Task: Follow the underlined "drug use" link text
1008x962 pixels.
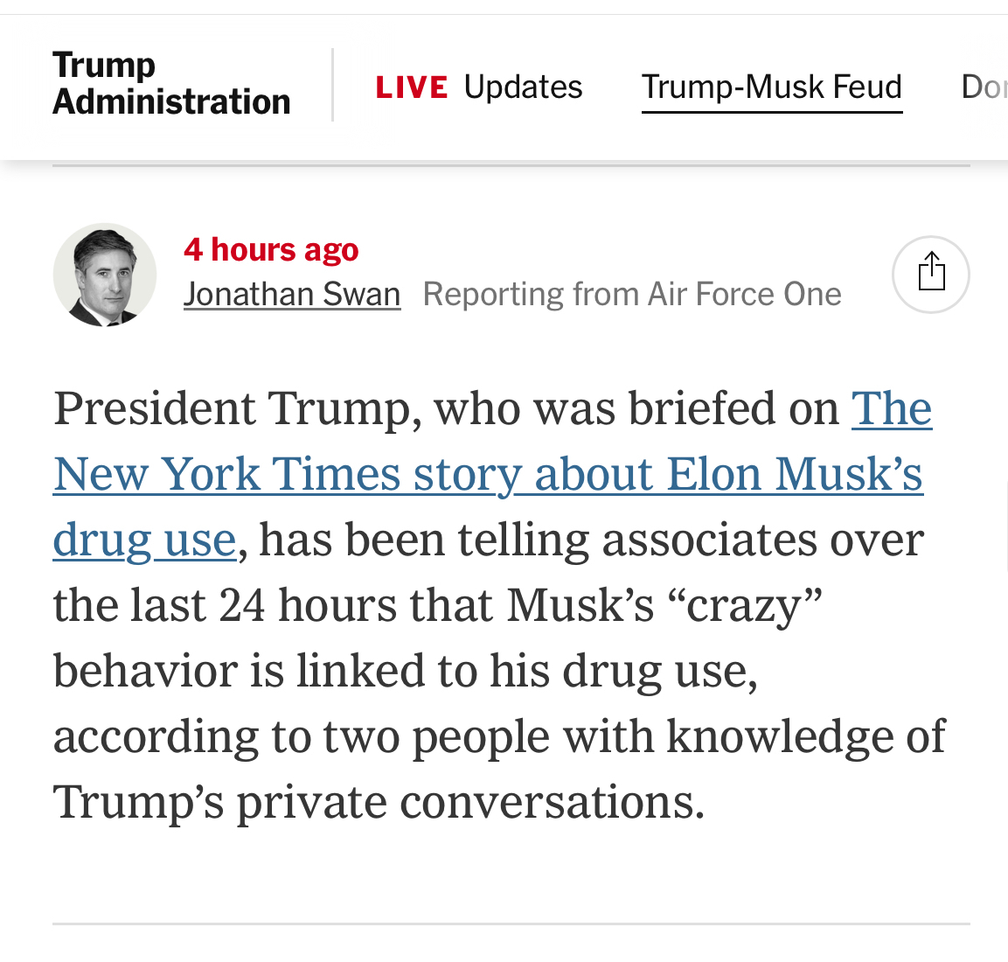Action: 144,540
